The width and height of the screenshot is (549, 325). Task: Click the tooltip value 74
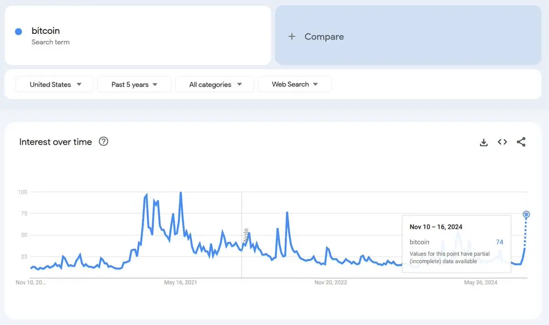tap(500, 242)
